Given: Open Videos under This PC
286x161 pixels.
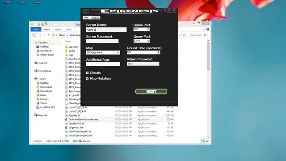Looking at the screenshot, I should pos(44,103).
